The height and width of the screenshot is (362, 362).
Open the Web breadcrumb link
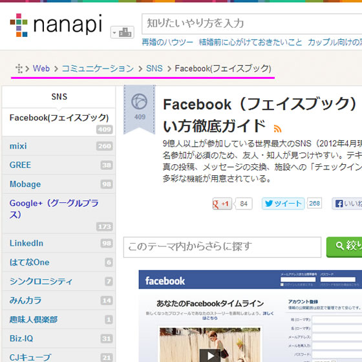coord(41,69)
